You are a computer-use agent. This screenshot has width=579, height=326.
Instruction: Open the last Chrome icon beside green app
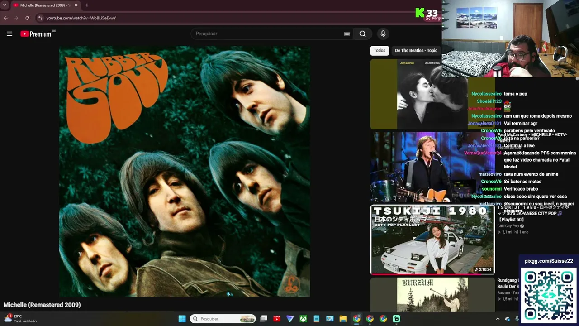tap(383, 319)
